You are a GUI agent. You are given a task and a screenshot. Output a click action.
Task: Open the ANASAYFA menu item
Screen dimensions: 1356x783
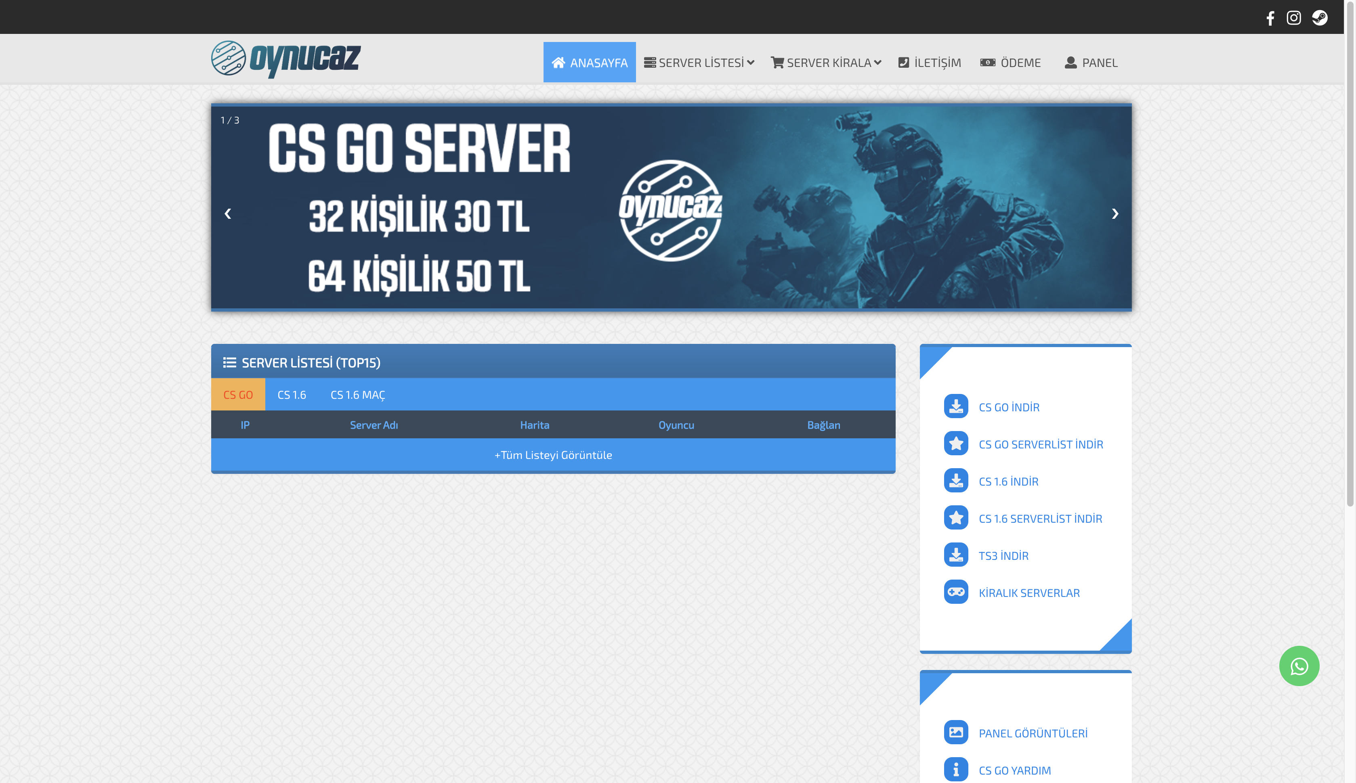click(590, 63)
